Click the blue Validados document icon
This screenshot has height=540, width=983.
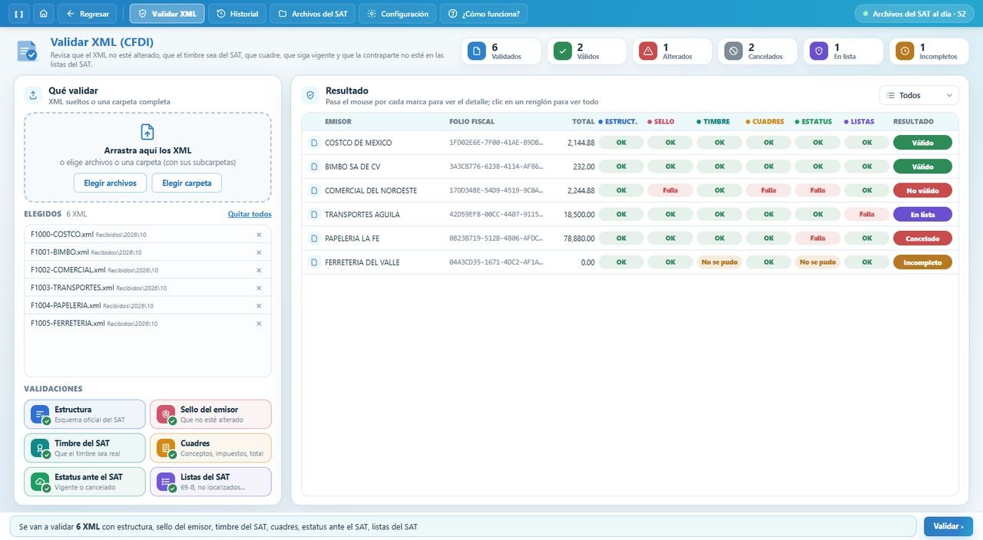click(477, 51)
